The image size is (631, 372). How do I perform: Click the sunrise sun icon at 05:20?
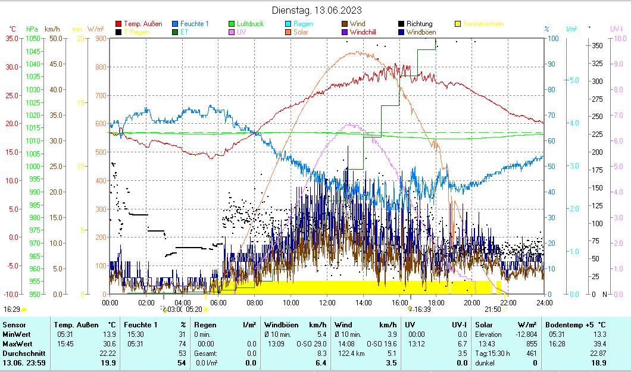(x=206, y=310)
